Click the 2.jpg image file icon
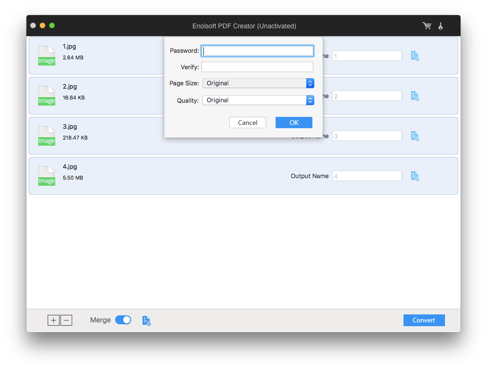The width and height of the screenshot is (487, 370). pos(47,96)
